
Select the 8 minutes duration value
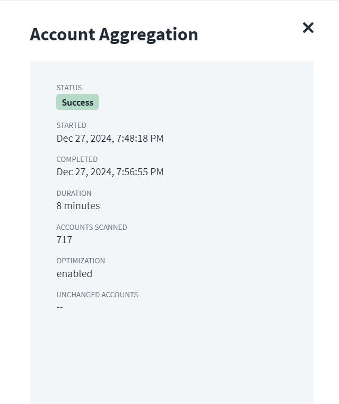click(78, 206)
